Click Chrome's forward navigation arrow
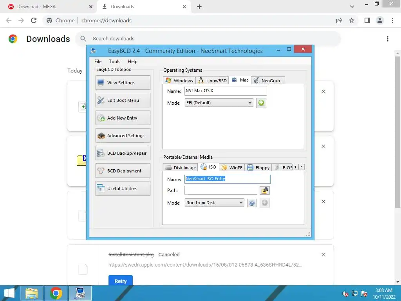The width and height of the screenshot is (401, 301). pyautogui.click(x=21, y=20)
